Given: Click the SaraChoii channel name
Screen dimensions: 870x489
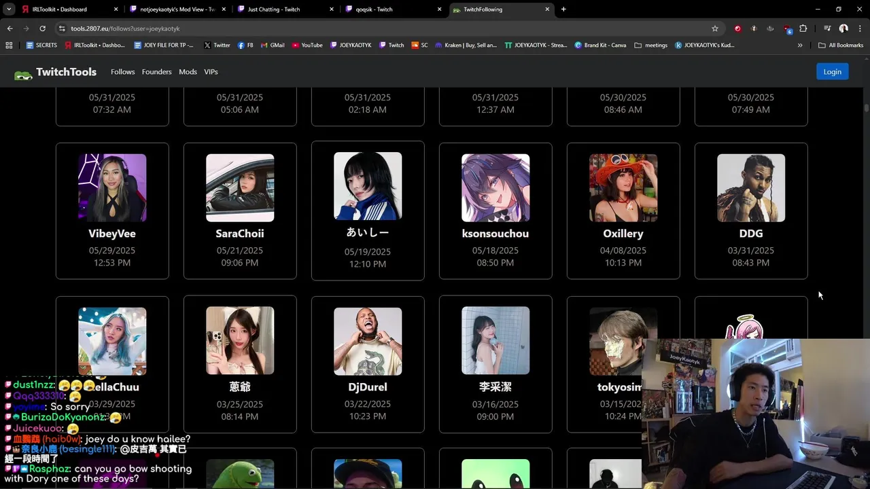Looking at the screenshot, I should coord(240,234).
